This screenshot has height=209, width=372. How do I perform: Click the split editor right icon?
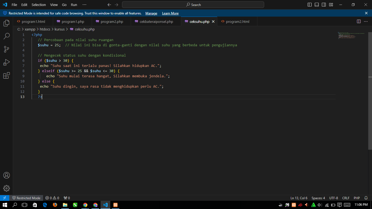[x=359, y=21]
